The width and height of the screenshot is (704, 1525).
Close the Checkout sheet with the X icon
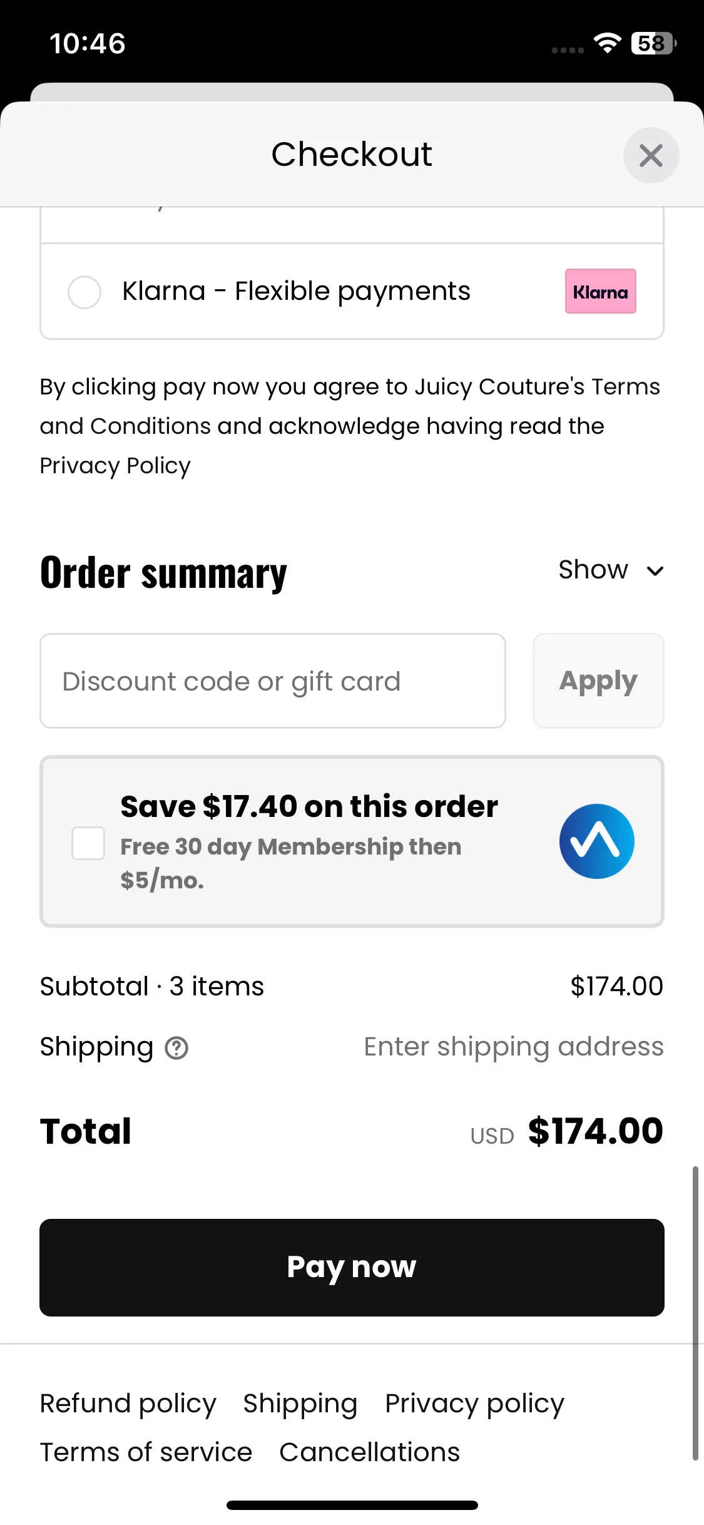tap(651, 155)
